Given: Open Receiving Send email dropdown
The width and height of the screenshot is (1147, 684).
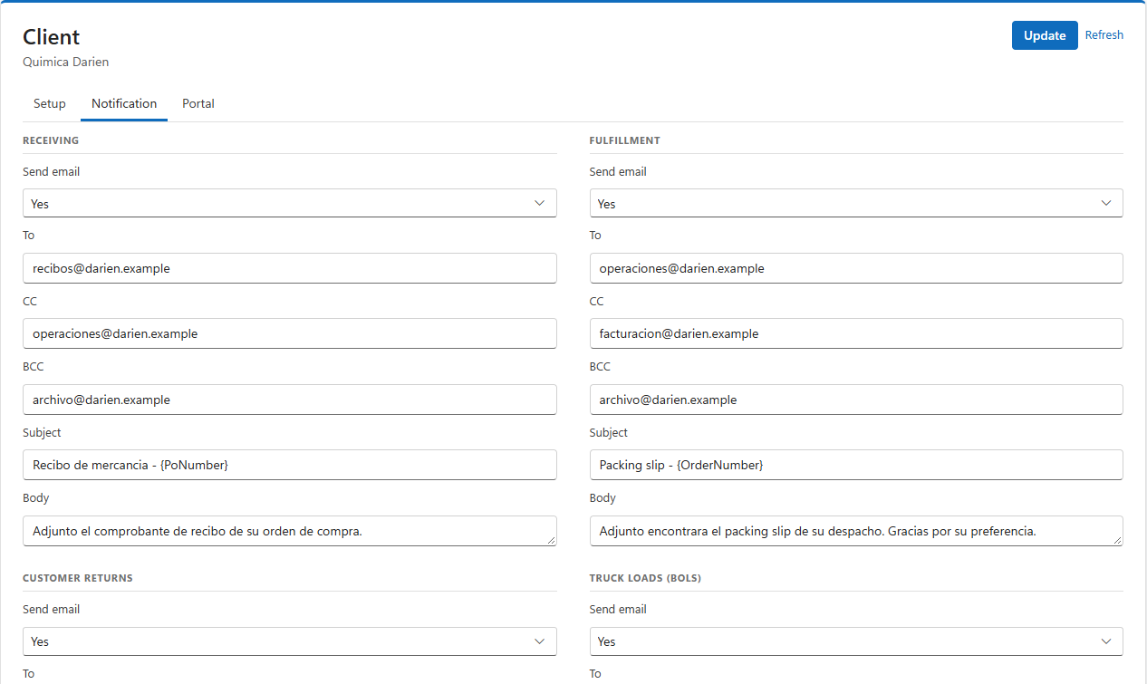Looking at the screenshot, I should pos(290,203).
